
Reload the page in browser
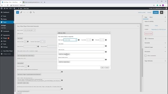coord(8,5)
